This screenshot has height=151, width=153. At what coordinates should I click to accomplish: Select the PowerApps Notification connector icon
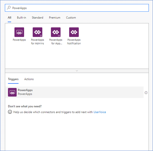pyautogui.click(x=74, y=32)
